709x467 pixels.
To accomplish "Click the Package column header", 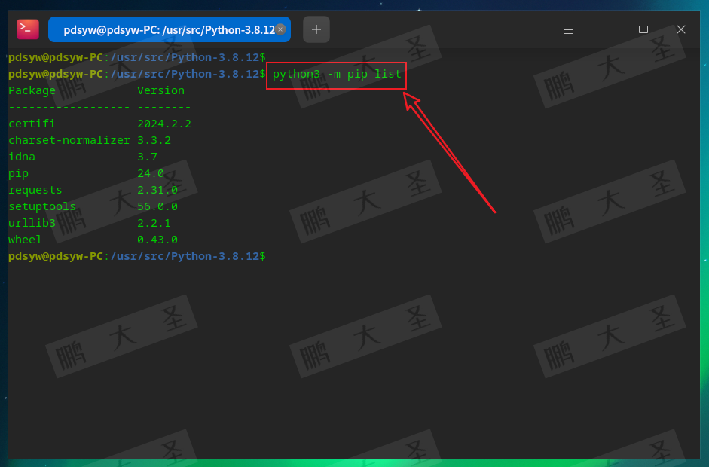I will pos(32,90).
